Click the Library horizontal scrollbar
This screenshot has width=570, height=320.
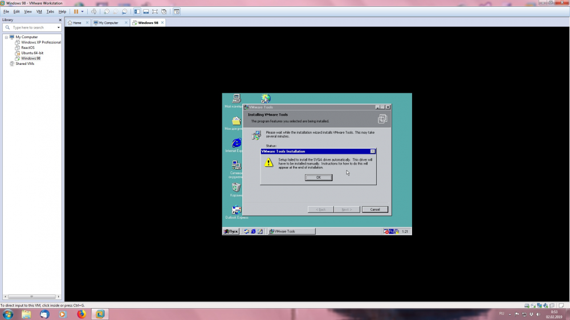pos(31,297)
